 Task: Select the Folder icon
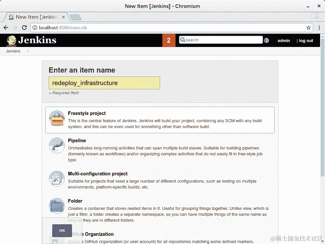[57, 206]
